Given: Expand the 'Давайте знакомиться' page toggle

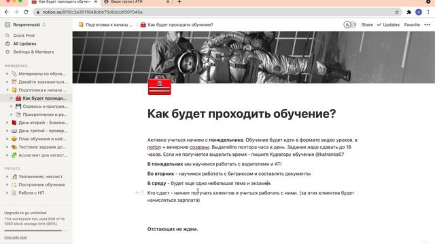Looking at the screenshot, I should pos(7,82).
